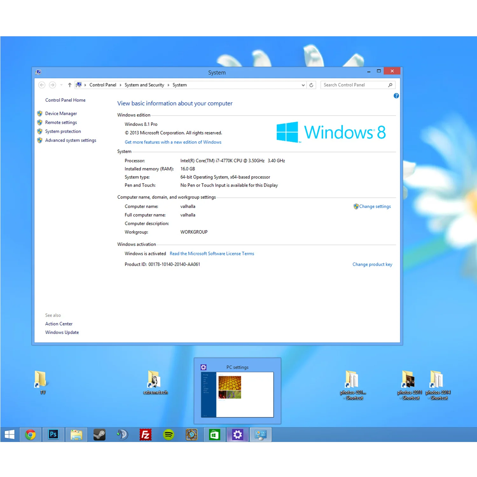Select the photos-2014 Shortcut folder

coord(438,385)
